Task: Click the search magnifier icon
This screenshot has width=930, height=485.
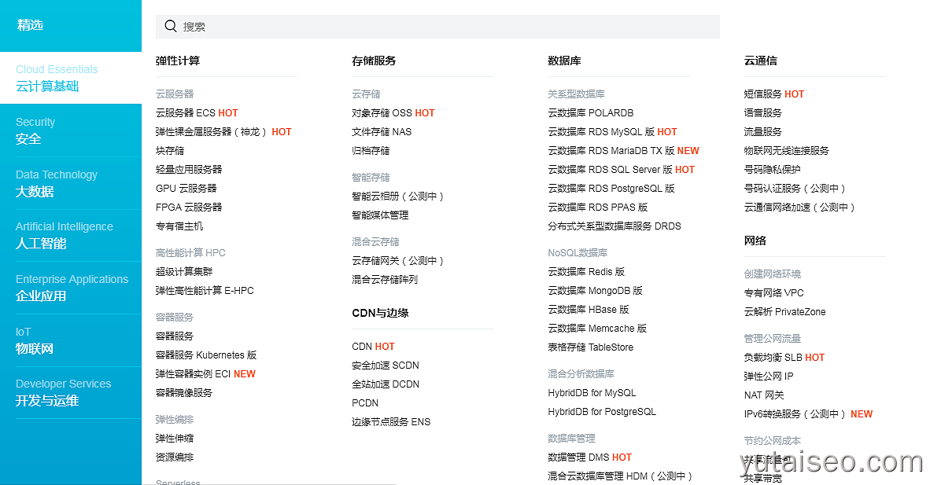Action: (171, 26)
